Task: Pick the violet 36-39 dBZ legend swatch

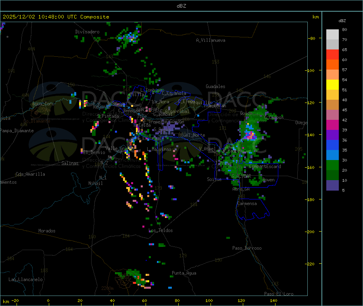Action: 332,135
